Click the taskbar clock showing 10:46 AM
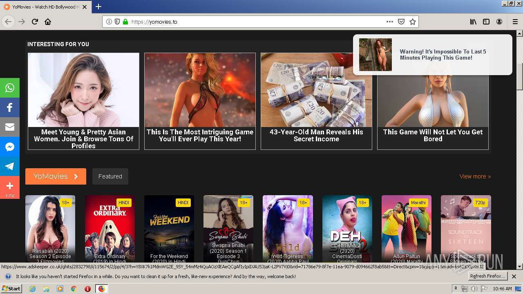The height and width of the screenshot is (294, 523). tap(502, 289)
